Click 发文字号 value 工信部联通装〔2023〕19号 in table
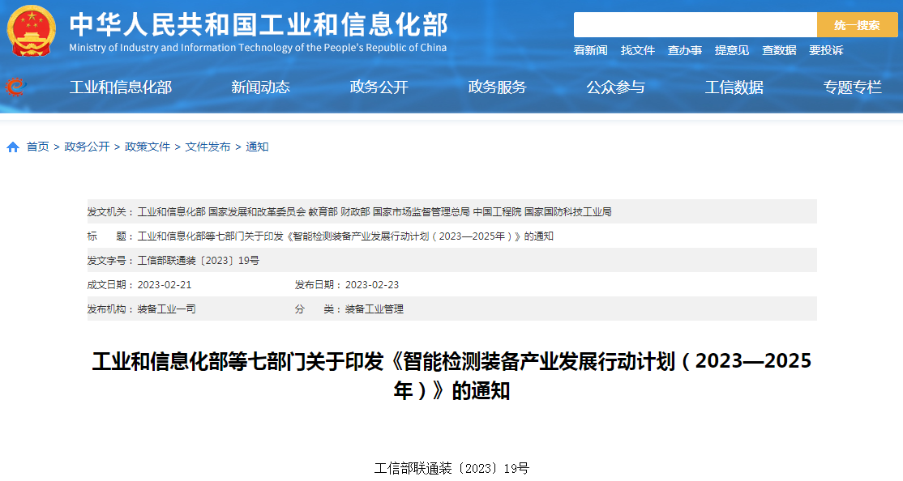This screenshot has width=903, height=481. (x=199, y=261)
